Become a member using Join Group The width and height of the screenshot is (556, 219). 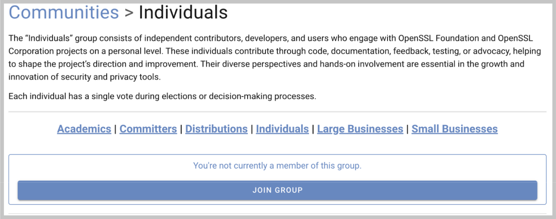click(277, 190)
